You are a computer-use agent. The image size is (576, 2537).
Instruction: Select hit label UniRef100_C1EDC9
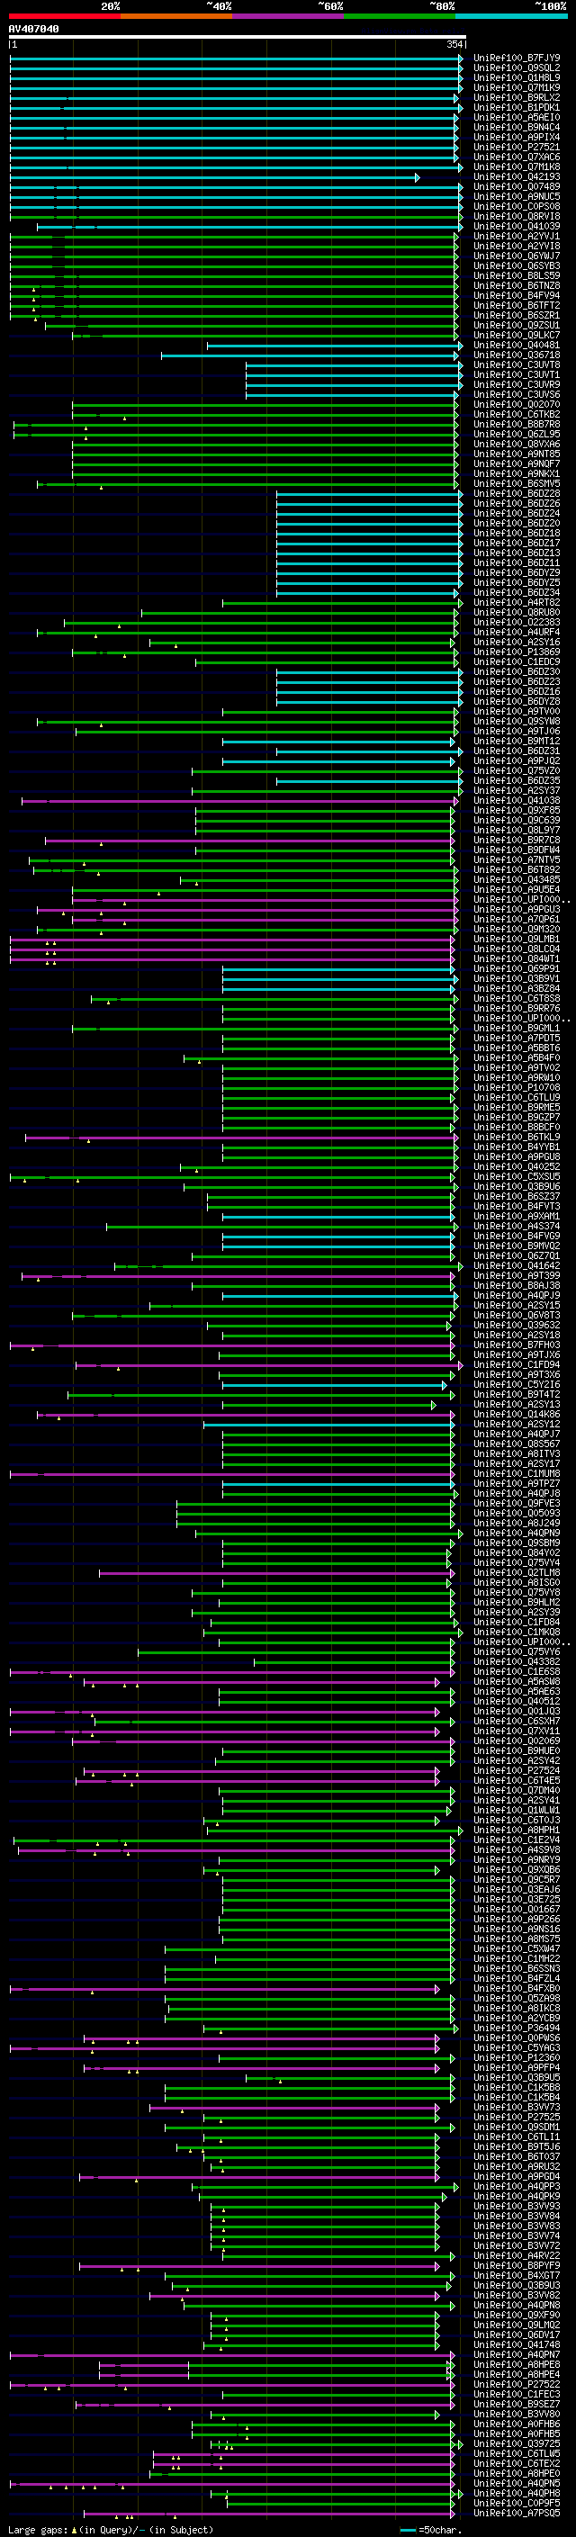point(516,661)
